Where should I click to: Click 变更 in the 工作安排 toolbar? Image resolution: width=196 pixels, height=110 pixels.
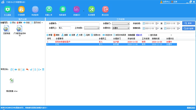tap(72, 35)
